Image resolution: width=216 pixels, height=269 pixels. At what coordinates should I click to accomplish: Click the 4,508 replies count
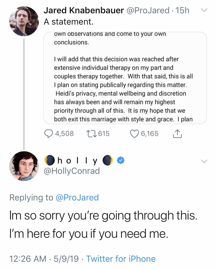click(x=65, y=134)
